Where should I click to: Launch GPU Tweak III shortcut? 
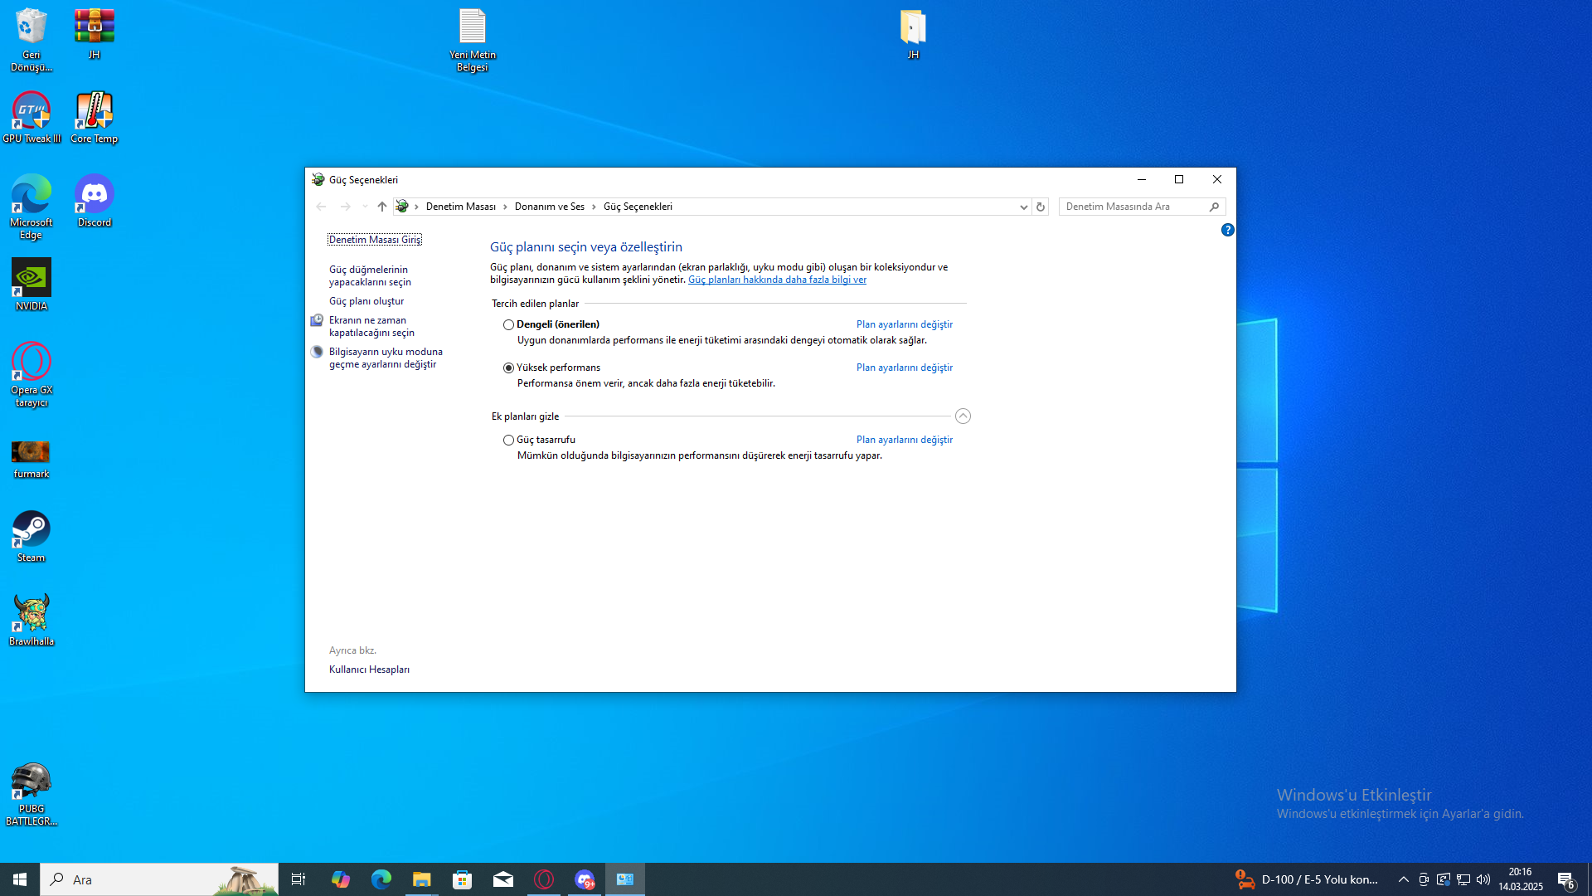pos(32,118)
